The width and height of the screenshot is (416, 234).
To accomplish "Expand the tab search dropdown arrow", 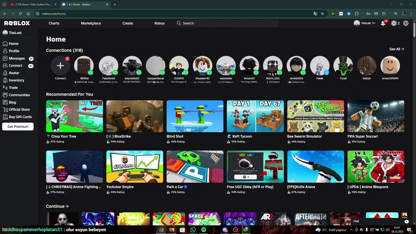I will (4, 5).
